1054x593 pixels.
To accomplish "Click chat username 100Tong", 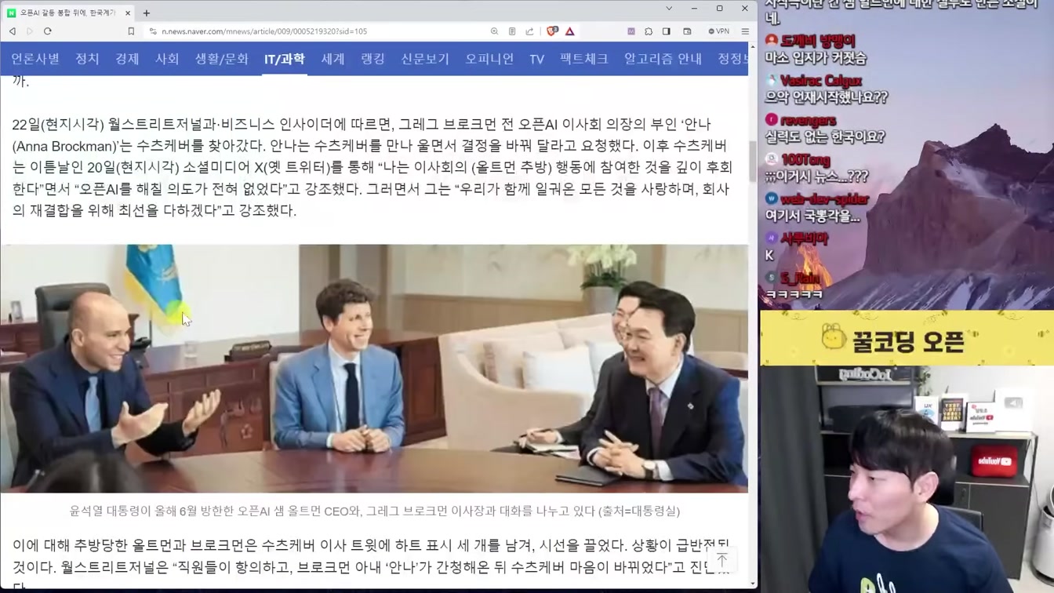I will 805,160.
